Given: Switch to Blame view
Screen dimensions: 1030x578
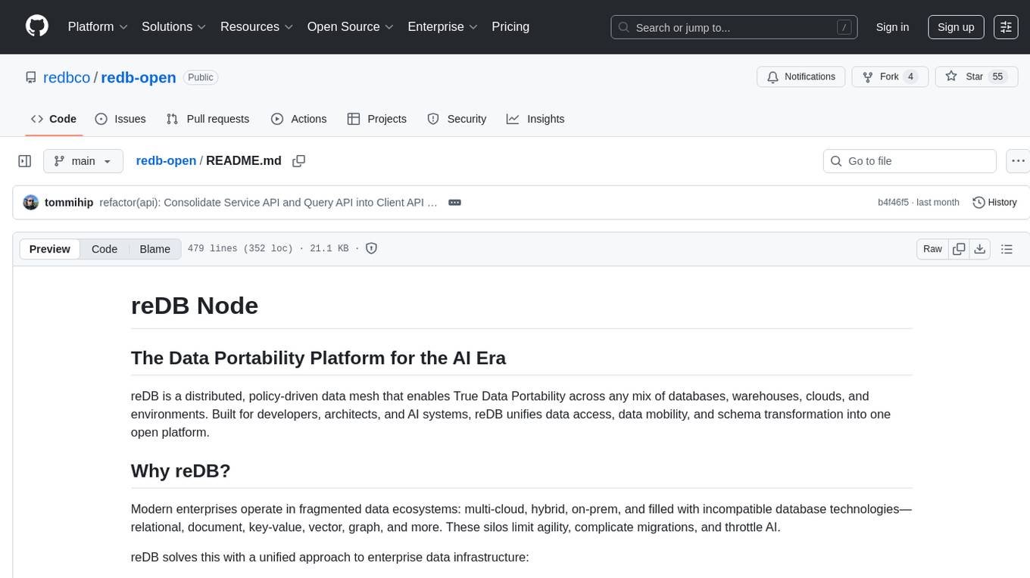Looking at the screenshot, I should coord(154,249).
